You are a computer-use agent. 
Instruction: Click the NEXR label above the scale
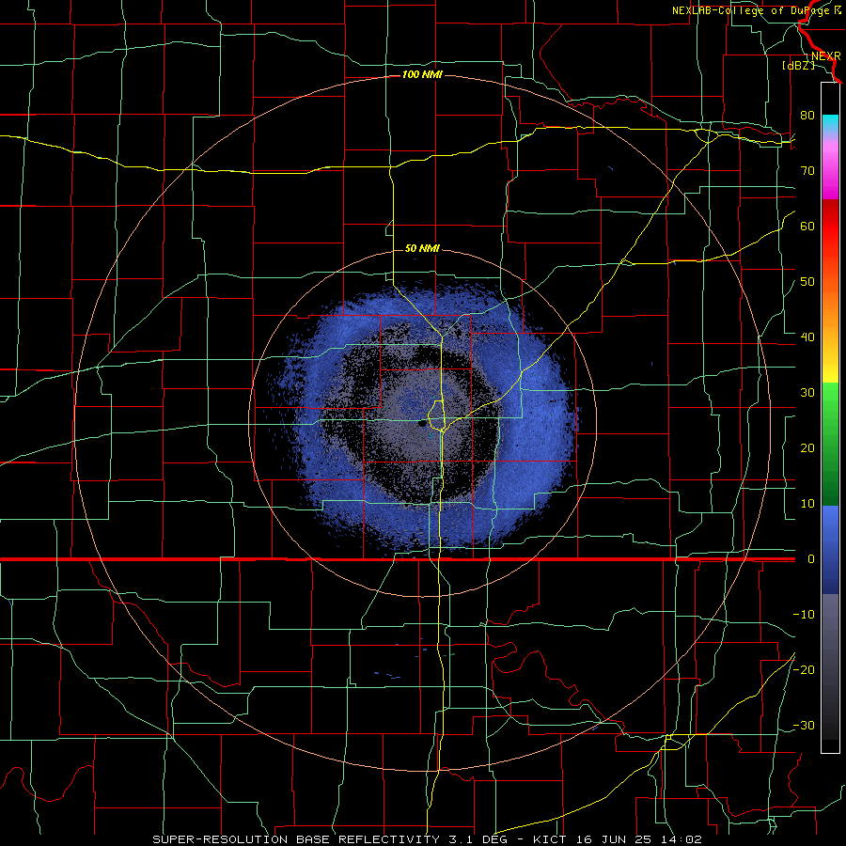pyautogui.click(x=825, y=56)
